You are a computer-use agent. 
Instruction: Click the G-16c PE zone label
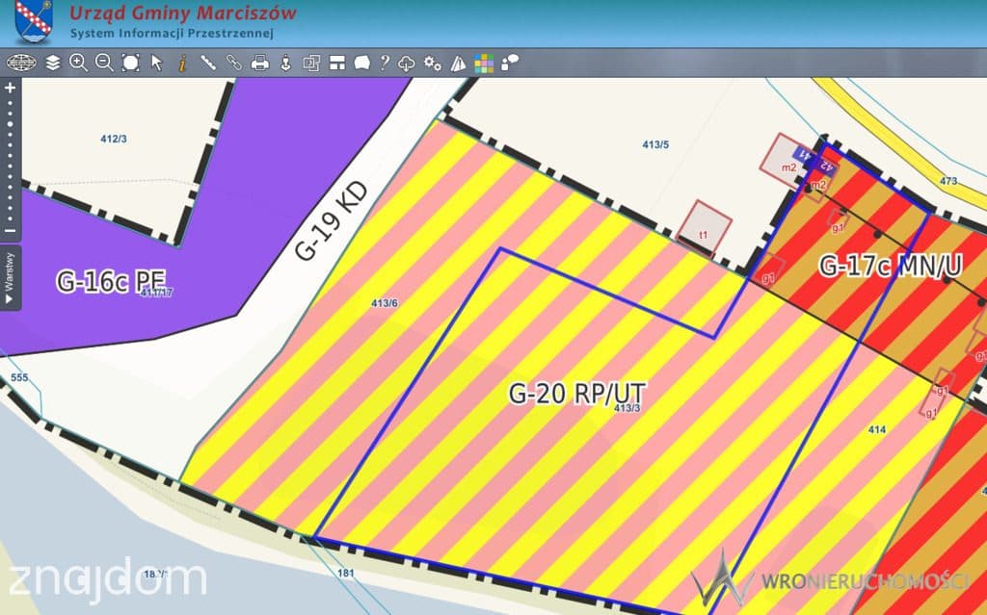(111, 281)
